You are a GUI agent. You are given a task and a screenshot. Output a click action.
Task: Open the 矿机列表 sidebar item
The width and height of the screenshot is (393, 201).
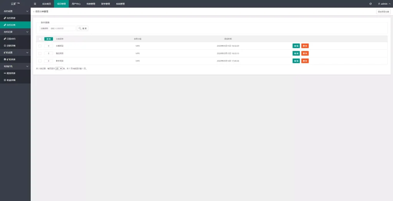click(15, 59)
